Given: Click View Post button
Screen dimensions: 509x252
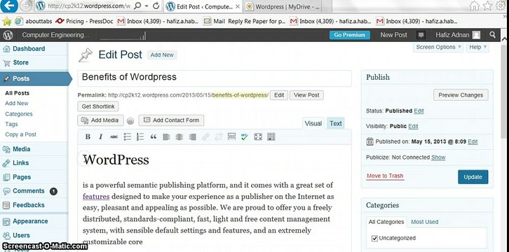Looking at the screenshot, I should (x=306, y=95).
